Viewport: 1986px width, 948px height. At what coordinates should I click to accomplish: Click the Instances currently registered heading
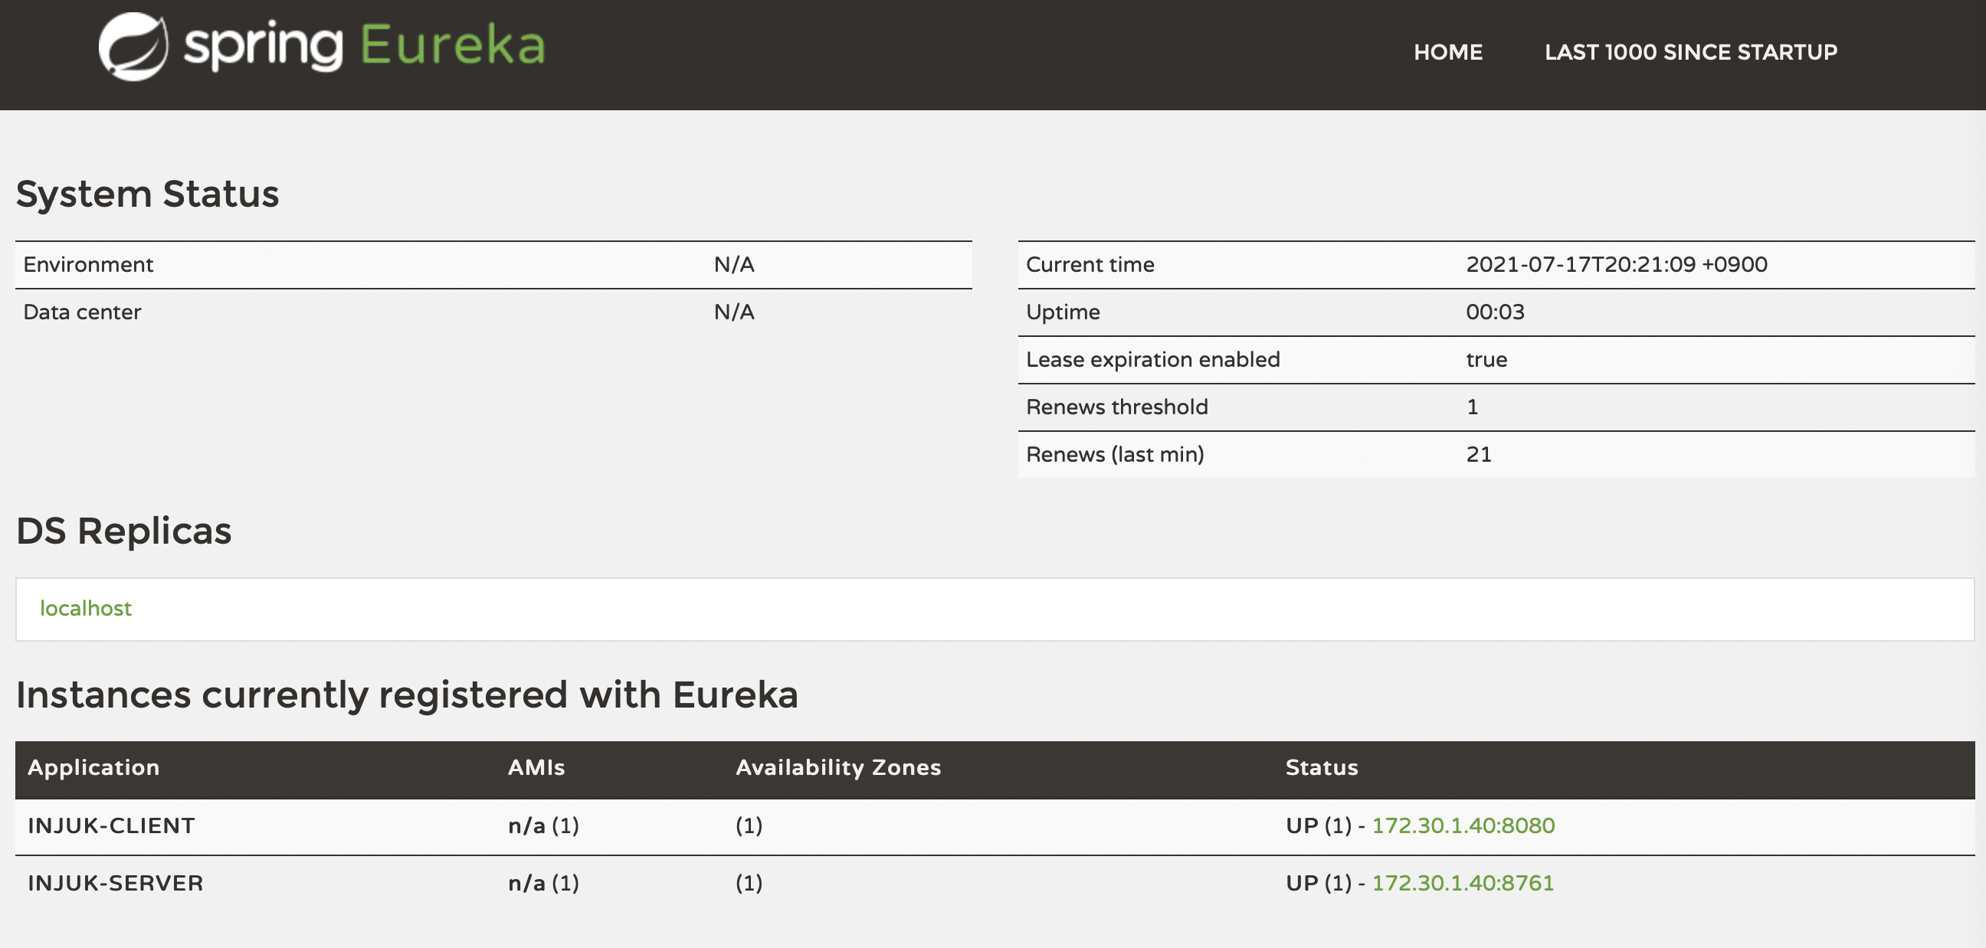coord(406,695)
